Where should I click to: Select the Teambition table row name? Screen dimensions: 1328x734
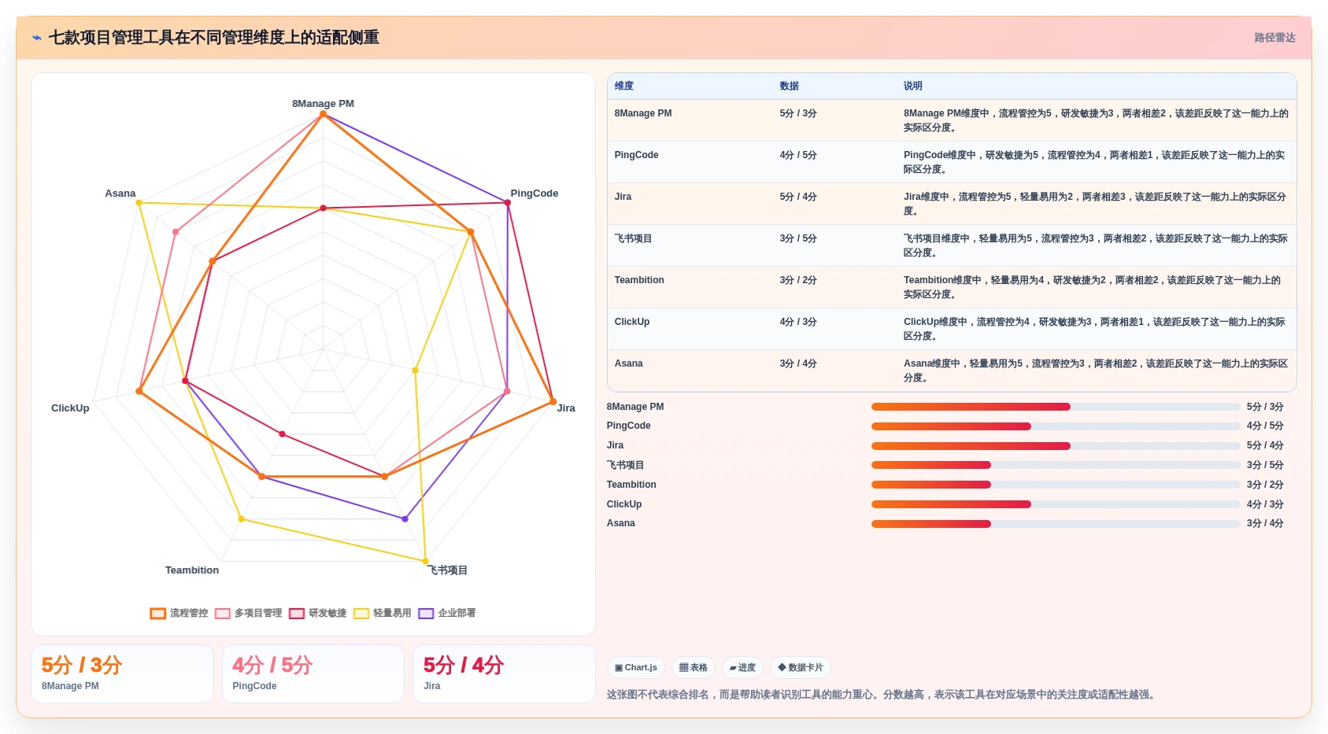(x=639, y=280)
